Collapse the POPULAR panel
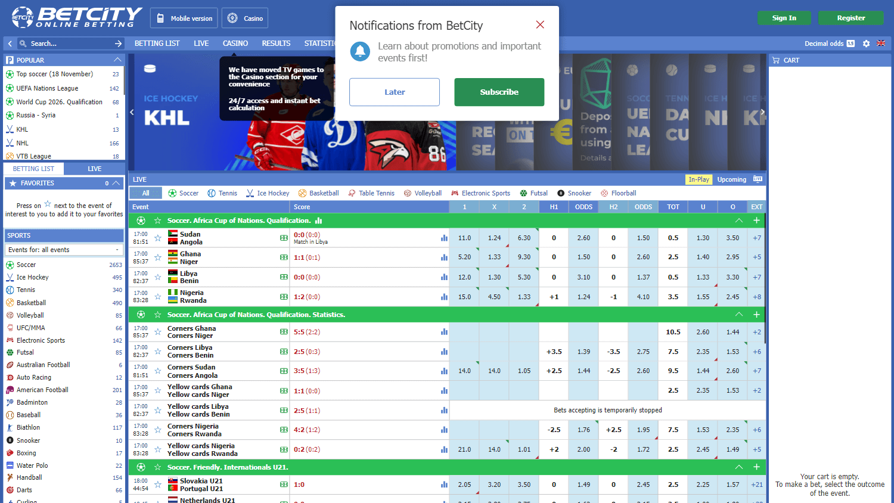Screen dimensions: 894x503 pyautogui.click(x=117, y=60)
